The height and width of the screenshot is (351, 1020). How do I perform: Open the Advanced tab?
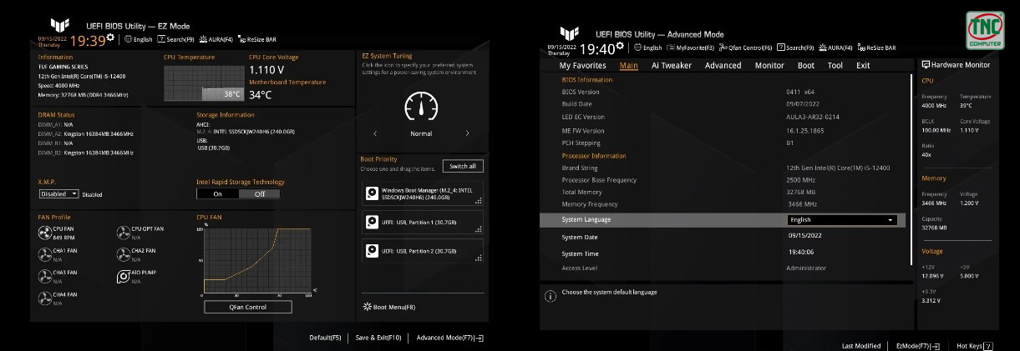click(723, 65)
